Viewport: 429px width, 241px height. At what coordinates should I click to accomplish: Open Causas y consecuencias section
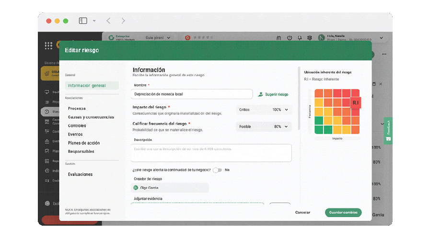click(91, 117)
